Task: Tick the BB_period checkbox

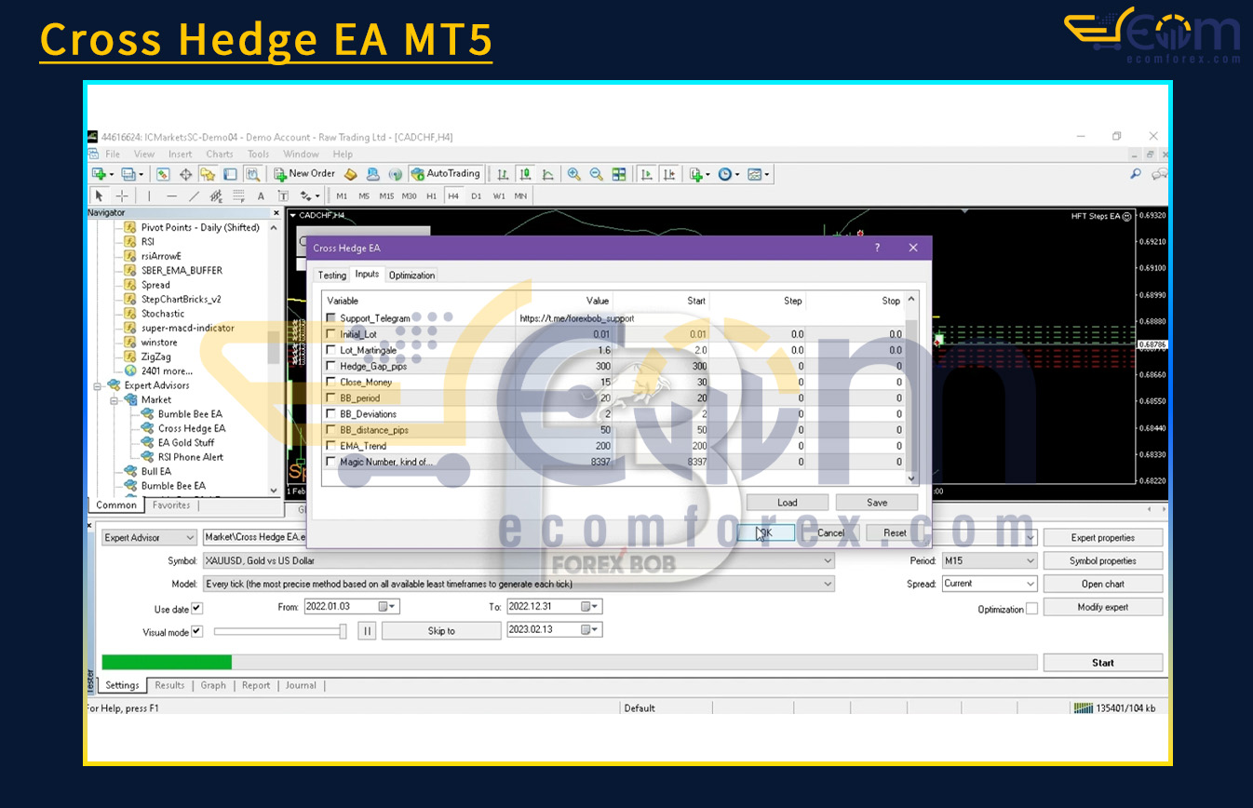Action: [x=330, y=397]
